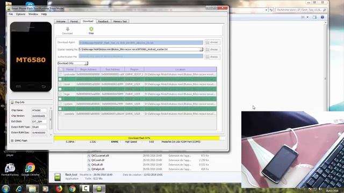
Task: Open the File menu
Action: click(x=11, y=14)
